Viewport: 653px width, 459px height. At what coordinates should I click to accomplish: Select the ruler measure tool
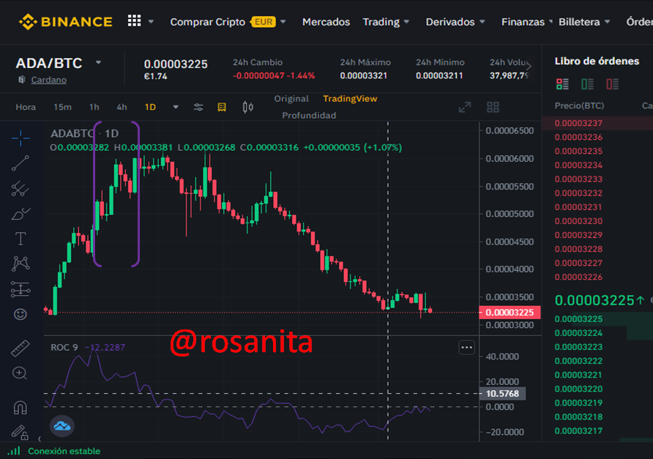20,348
